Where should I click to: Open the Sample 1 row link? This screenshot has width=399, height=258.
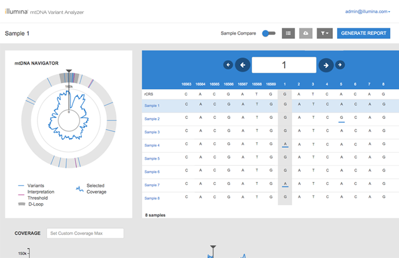pyautogui.click(x=152, y=106)
